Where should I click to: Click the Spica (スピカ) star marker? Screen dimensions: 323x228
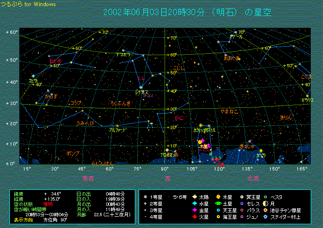33,76
